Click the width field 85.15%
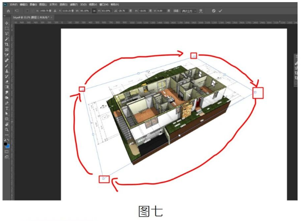Screen dimensions: 307x221 coord(85,11)
